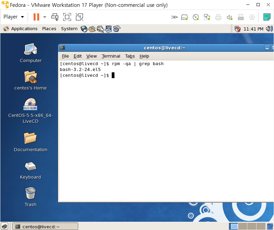Click the double-chevron collapse devices icon
Viewport: 274px width, 230px height.
click(x=174, y=17)
